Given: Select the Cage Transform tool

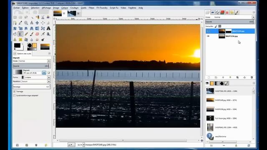Looking at the screenshot, I should pyautogui.click(x=43, y=28).
